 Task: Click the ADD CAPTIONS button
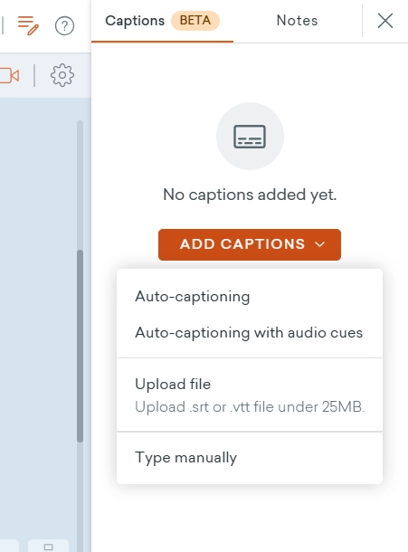(250, 244)
